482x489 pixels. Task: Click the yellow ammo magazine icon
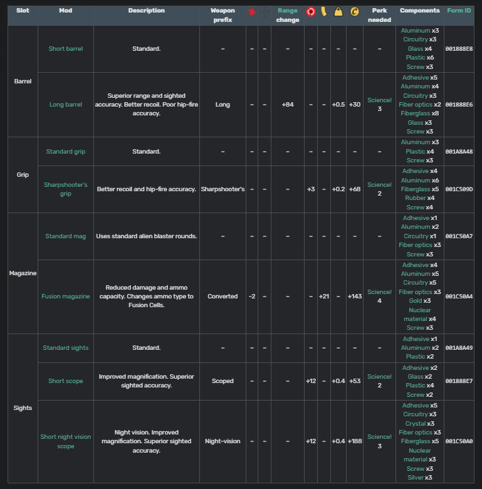(323, 12)
